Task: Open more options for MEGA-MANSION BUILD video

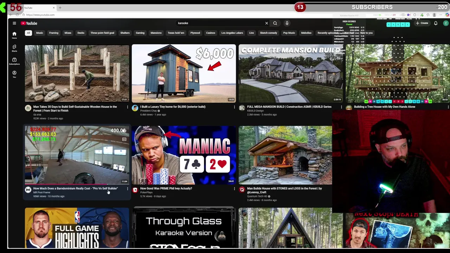Action: [x=341, y=107]
